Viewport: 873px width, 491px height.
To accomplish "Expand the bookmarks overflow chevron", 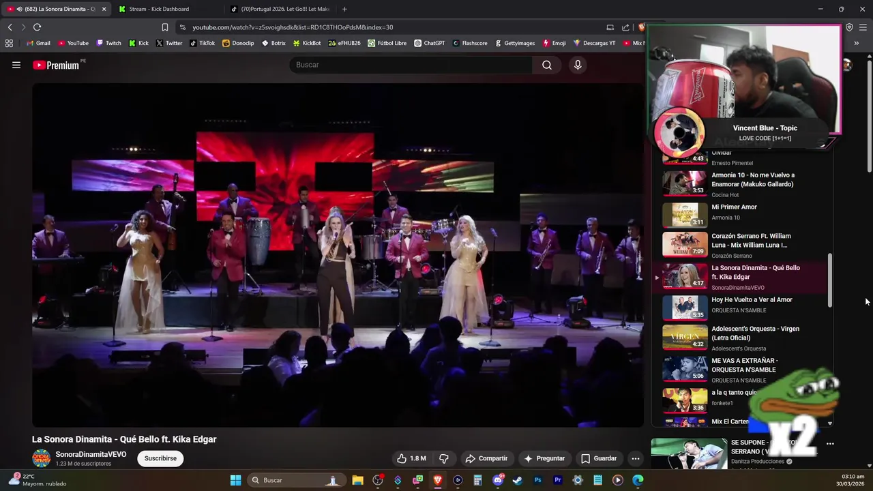I will click(x=856, y=43).
